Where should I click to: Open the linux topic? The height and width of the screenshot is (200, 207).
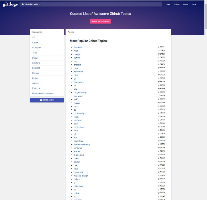click(x=76, y=131)
